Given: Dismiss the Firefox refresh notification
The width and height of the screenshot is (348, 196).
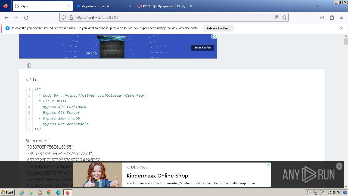Looking at the screenshot, I should (341, 28).
